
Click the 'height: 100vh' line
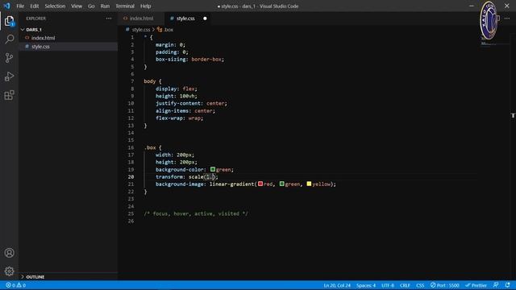click(177, 96)
